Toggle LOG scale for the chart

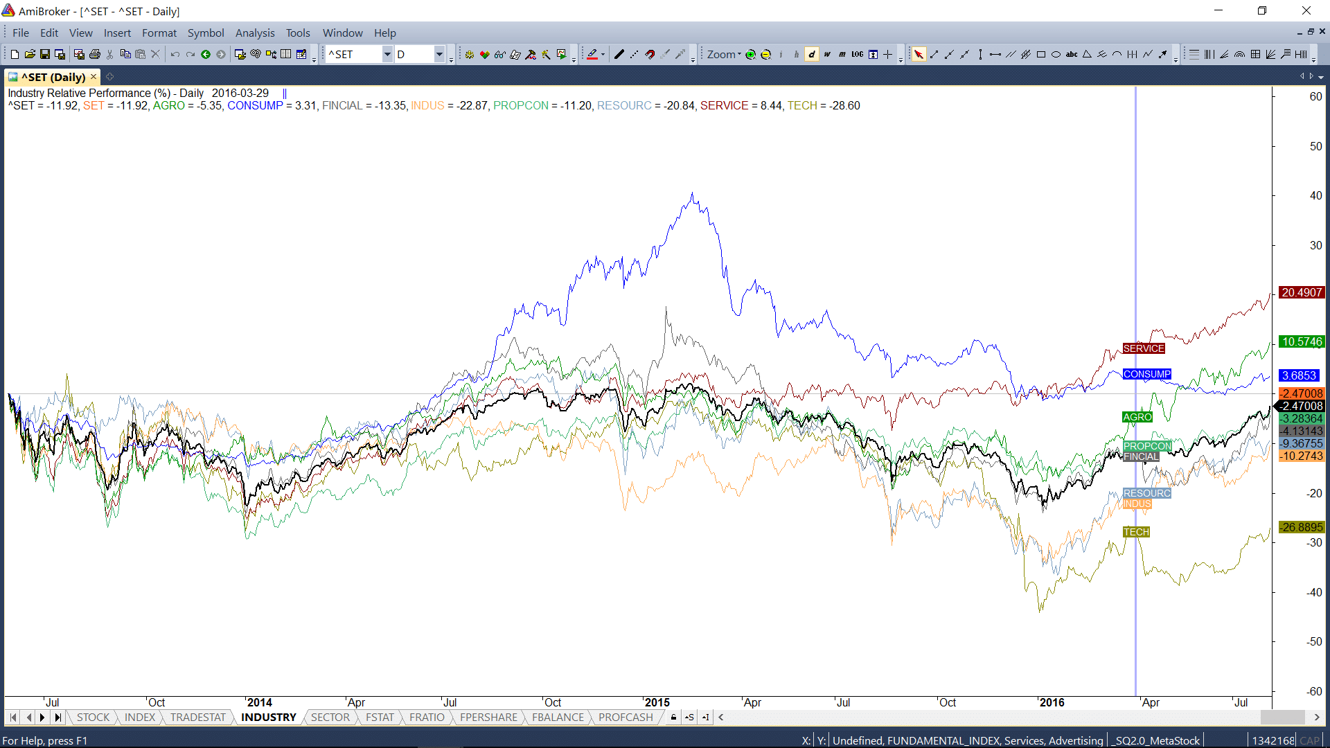tap(858, 54)
